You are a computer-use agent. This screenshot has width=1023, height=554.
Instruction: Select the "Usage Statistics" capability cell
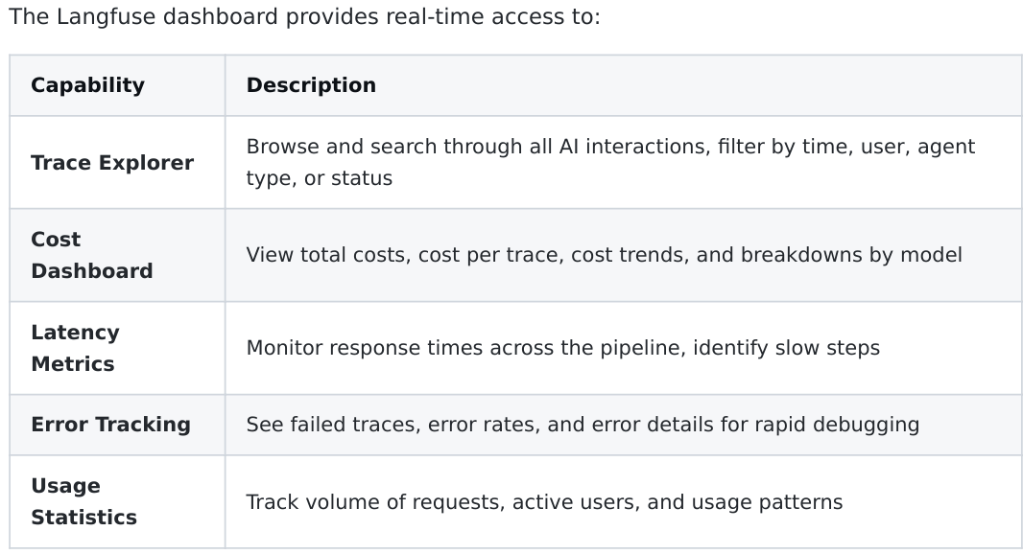coord(83,501)
